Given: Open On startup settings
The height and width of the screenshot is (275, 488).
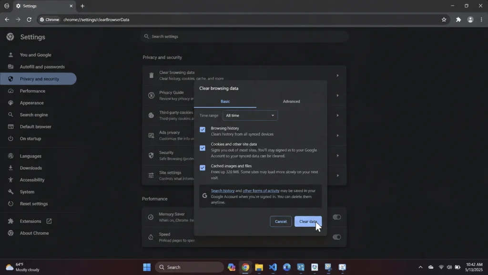Looking at the screenshot, I should pos(30,138).
